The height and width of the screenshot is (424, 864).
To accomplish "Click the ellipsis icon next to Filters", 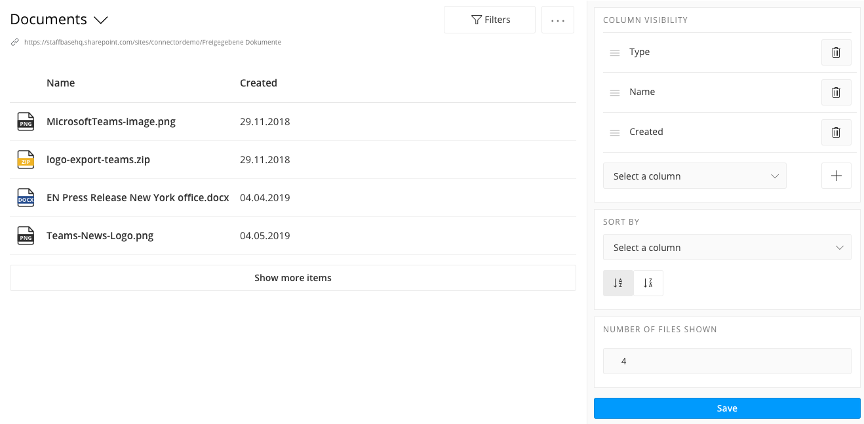I will [x=557, y=20].
